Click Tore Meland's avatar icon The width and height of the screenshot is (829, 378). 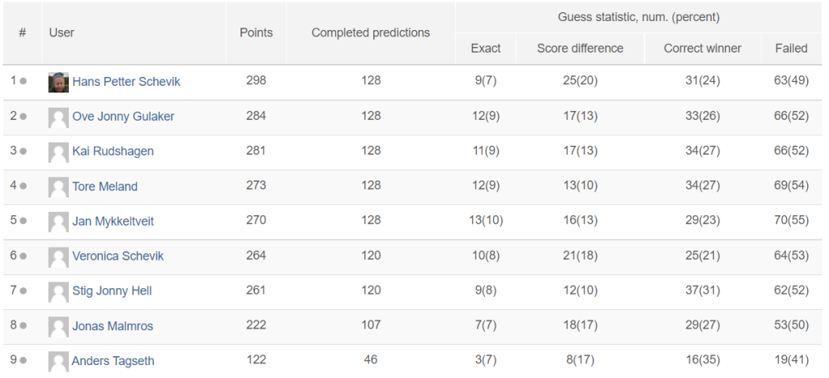tap(58, 187)
